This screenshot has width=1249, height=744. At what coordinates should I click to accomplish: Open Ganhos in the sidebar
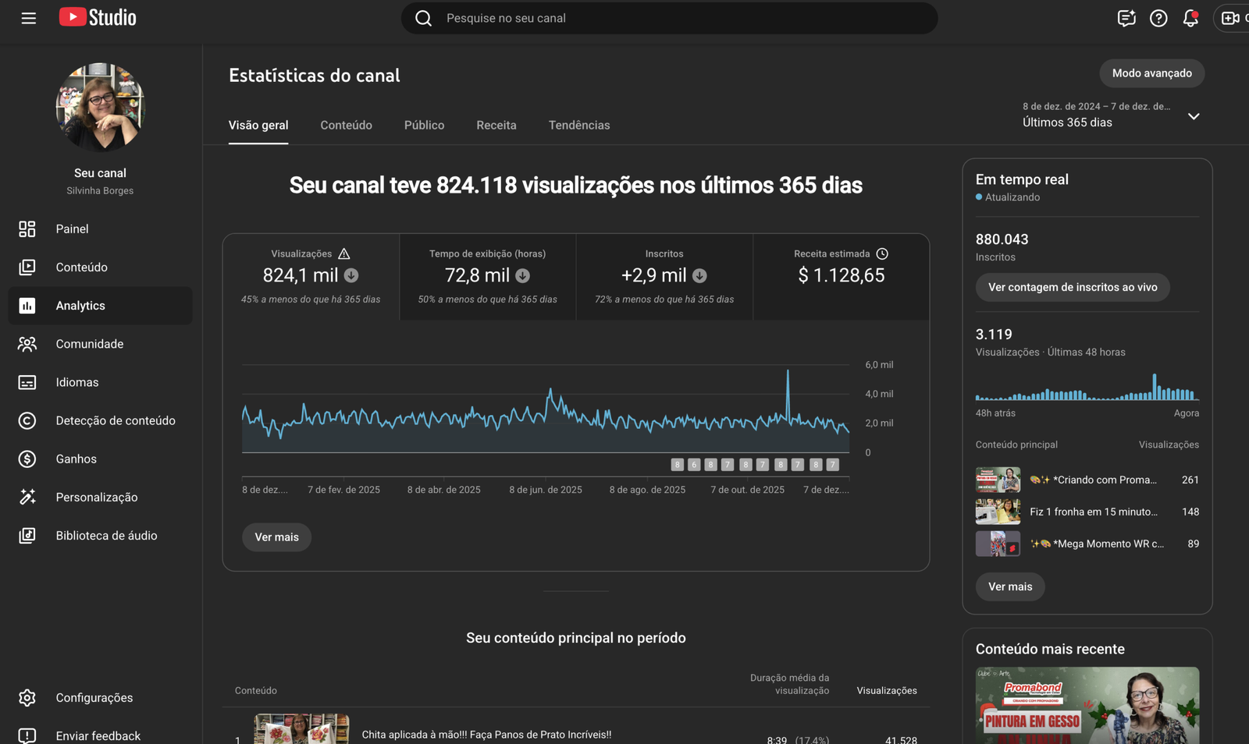click(x=76, y=459)
